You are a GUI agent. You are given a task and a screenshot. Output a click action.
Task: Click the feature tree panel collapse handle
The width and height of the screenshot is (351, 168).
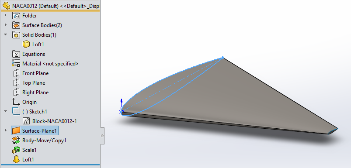(x=102, y=136)
